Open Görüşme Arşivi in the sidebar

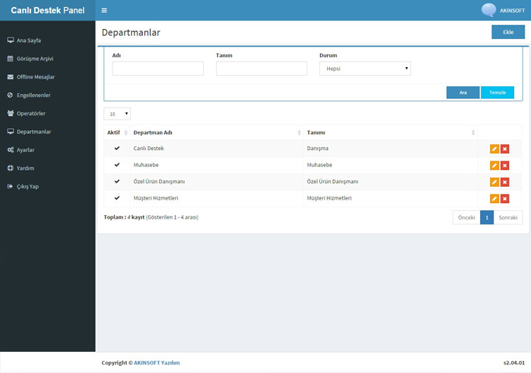coord(35,59)
